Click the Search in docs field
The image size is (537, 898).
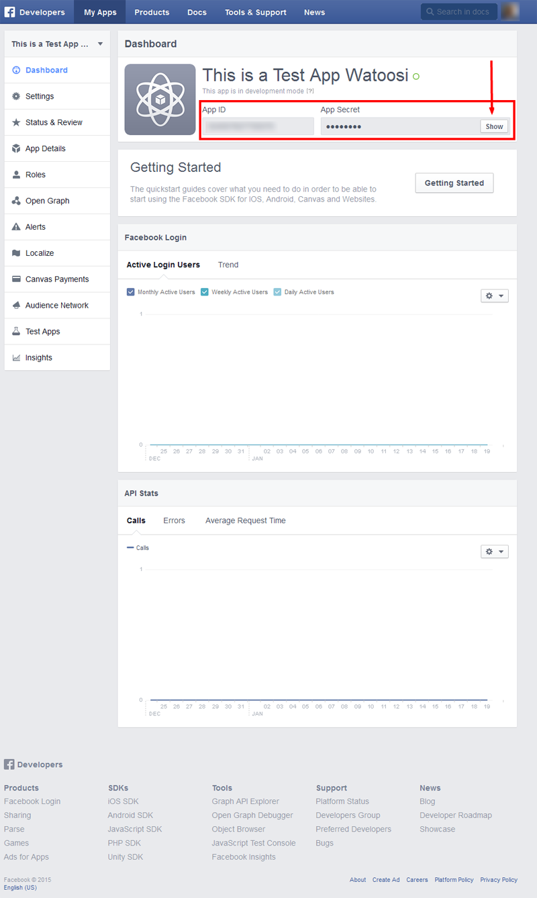pos(463,12)
